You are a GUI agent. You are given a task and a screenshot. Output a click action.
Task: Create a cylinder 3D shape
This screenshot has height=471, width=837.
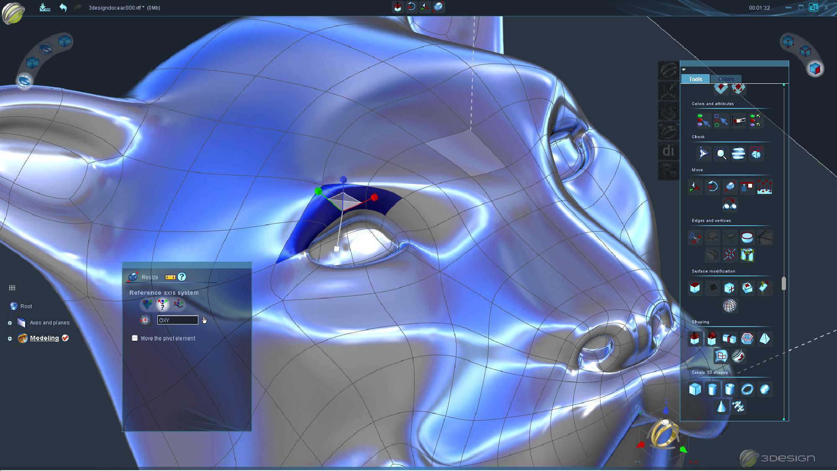(x=712, y=389)
